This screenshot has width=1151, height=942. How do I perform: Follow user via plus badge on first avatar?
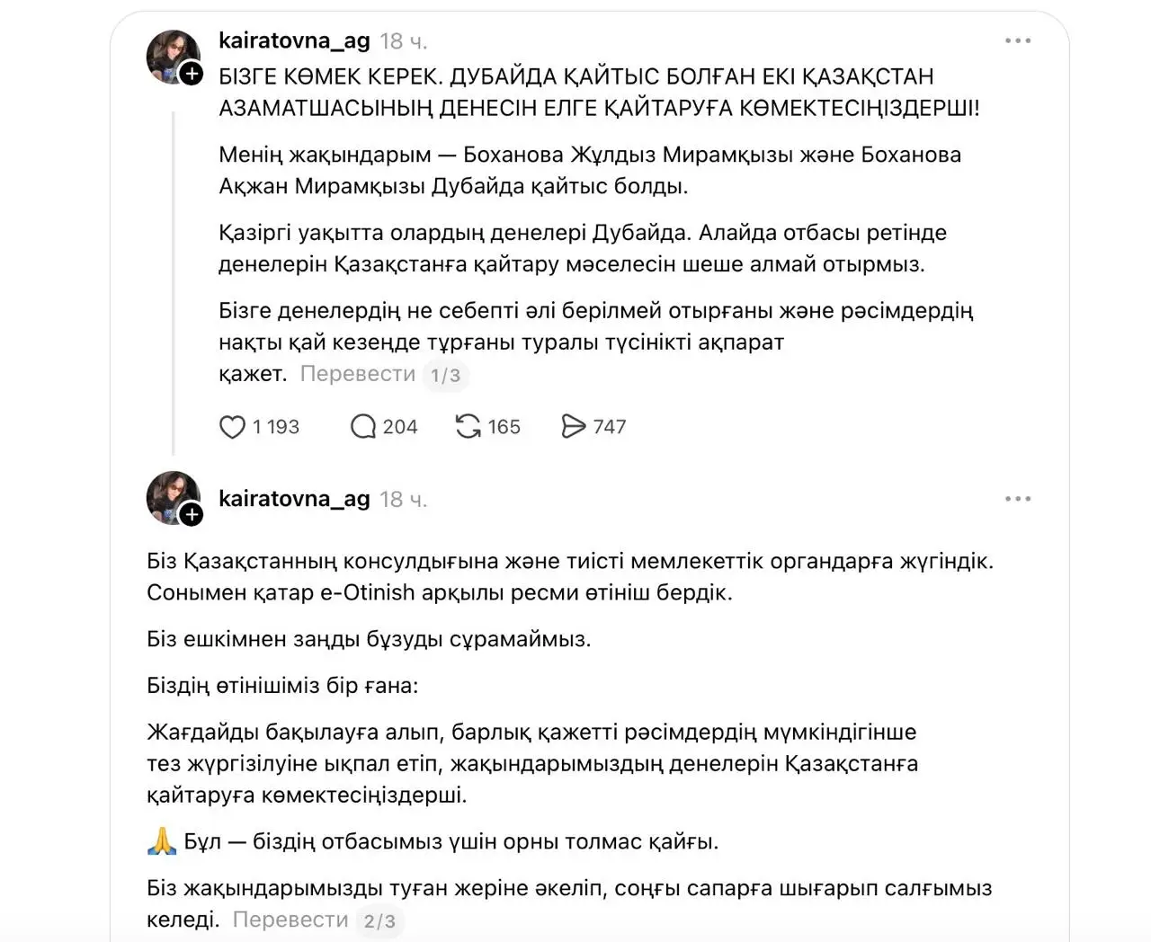[192, 74]
